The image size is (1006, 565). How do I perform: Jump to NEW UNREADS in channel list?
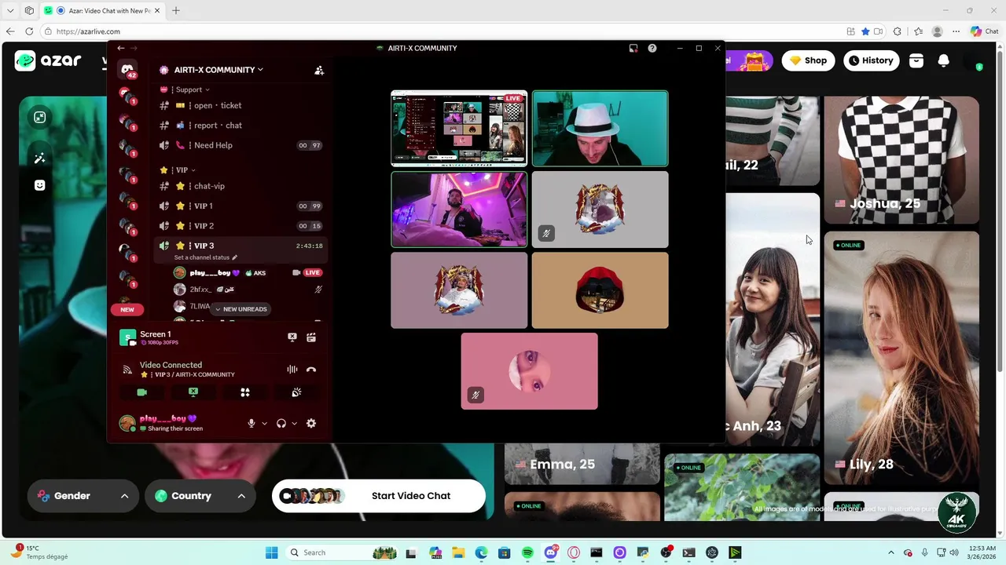point(241,309)
